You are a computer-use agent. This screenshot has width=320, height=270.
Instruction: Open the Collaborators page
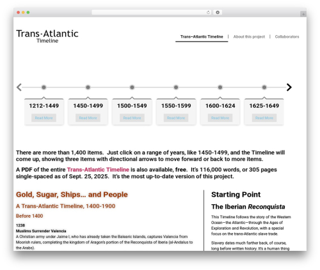tap(287, 36)
